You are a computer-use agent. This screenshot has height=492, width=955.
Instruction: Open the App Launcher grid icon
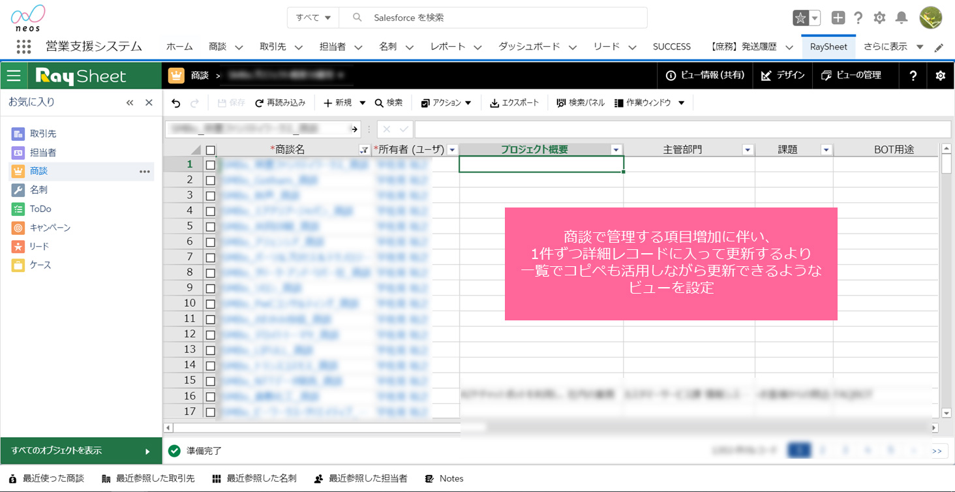coord(23,46)
